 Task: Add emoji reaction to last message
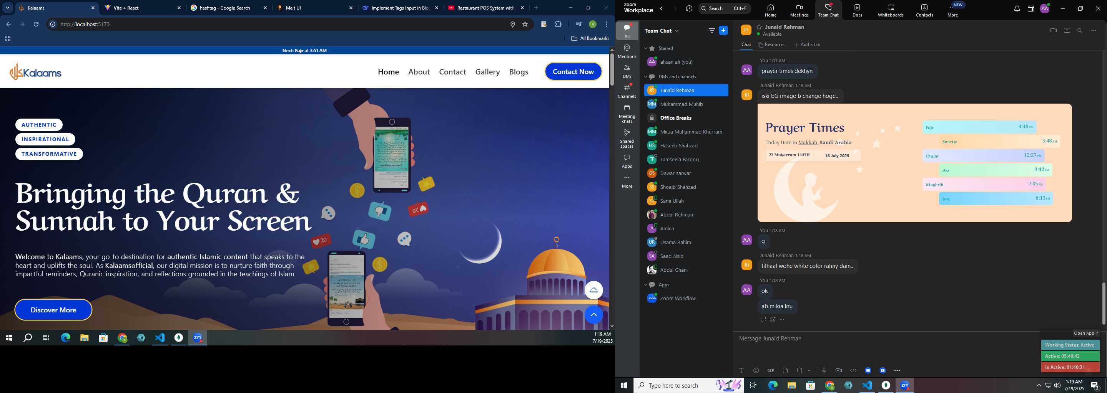[x=773, y=320]
